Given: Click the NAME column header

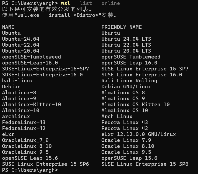Looking at the screenshot, I should click(8, 27).
